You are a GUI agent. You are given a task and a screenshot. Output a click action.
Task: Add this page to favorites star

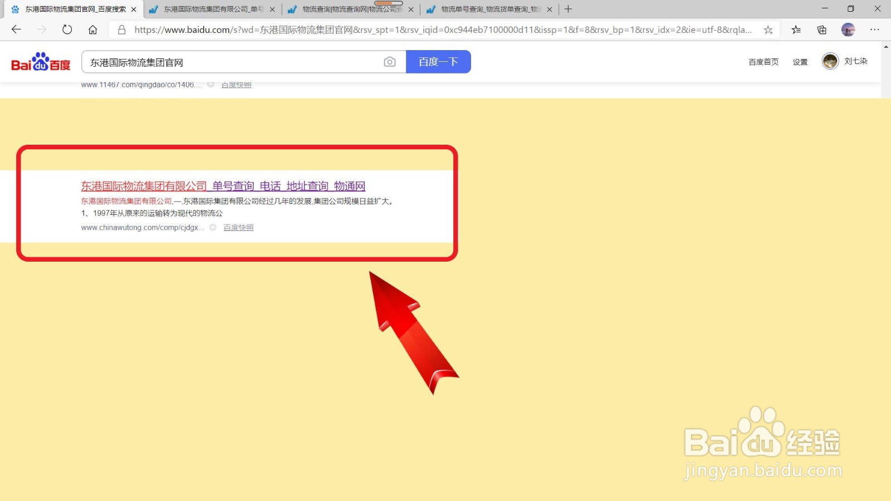[x=768, y=30]
